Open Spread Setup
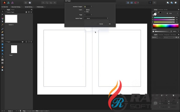Viewport: 180px width, 112px height. tap(29, 7)
